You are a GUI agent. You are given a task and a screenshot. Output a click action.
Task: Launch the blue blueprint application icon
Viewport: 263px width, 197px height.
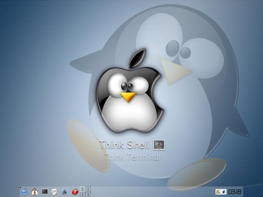[x=65, y=192]
